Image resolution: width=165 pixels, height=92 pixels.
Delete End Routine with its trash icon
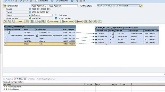pos(72,1)
